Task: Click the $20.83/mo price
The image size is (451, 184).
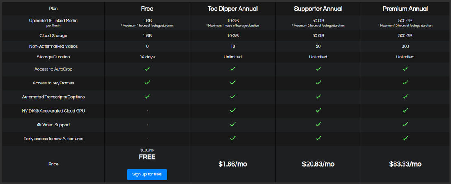Action: click(x=318, y=164)
